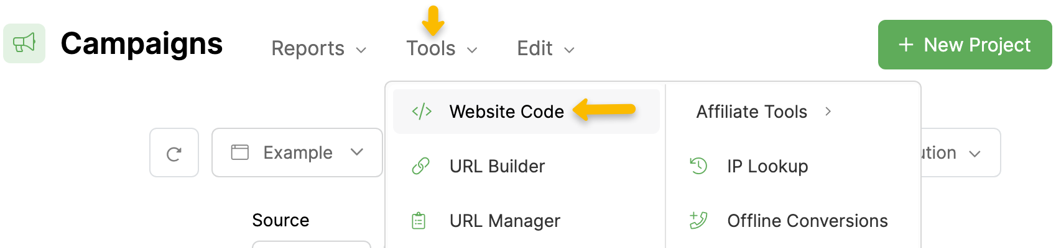Screen dimensions: 1056x248
Task: Click the Source column label
Action: pos(280,220)
